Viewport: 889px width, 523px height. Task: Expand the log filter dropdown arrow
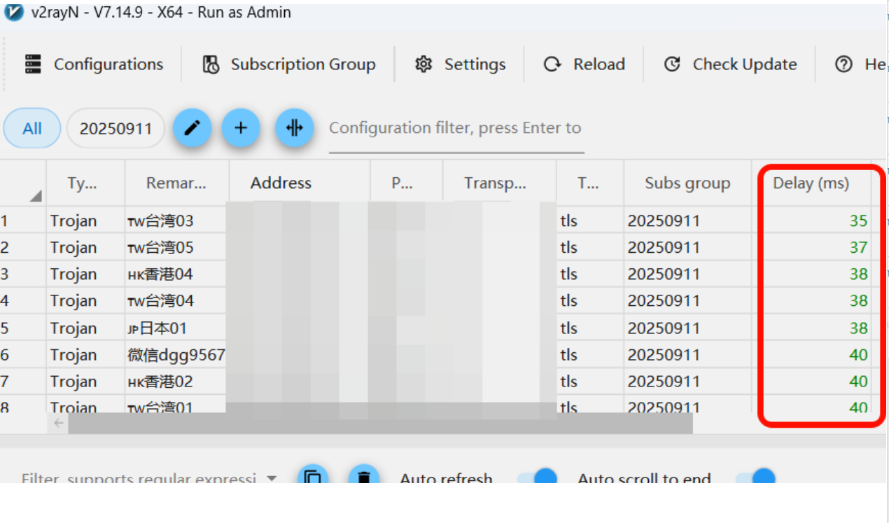pyautogui.click(x=272, y=479)
